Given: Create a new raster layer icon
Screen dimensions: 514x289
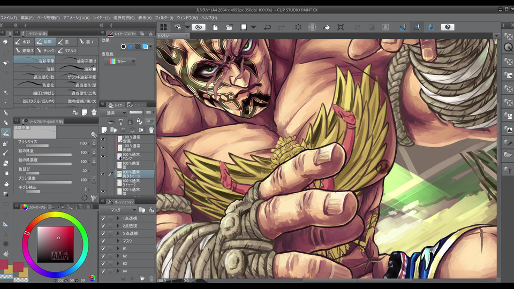Looking at the screenshot, I should [x=104, y=130].
